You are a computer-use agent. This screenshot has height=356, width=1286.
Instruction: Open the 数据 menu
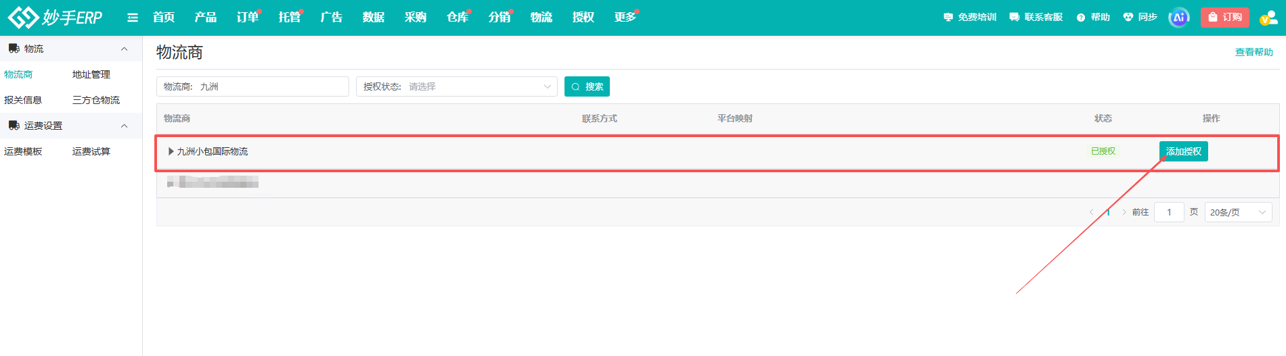click(x=374, y=18)
